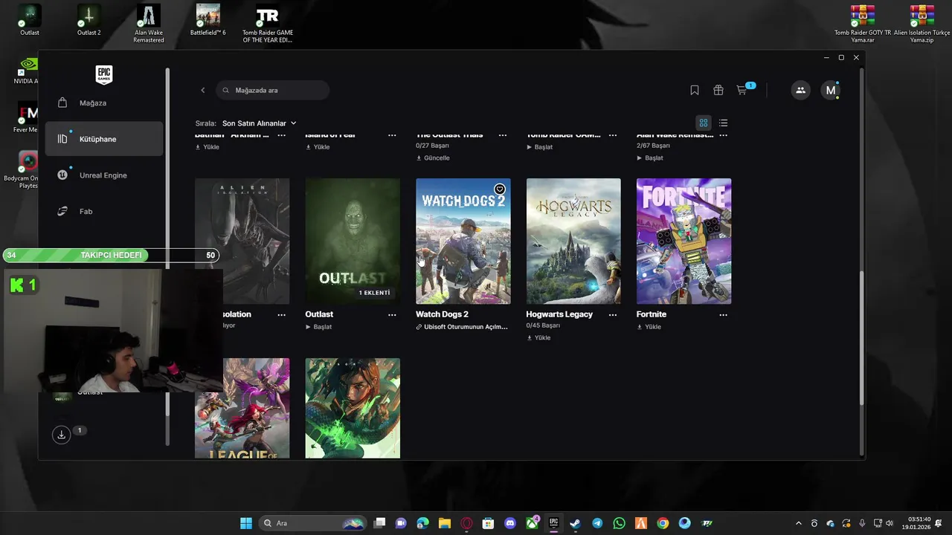The width and height of the screenshot is (952, 535).
Task: Click the Epic Games logo
Action: pyautogui.click(x=104, y=74)
